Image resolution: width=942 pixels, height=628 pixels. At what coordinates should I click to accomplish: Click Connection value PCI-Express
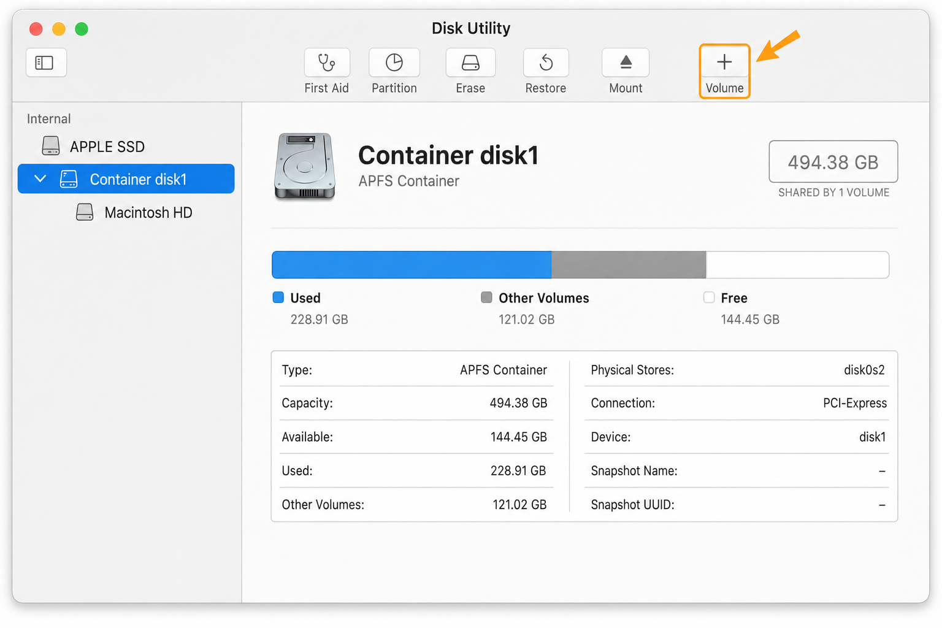click(x=855, y=404)
